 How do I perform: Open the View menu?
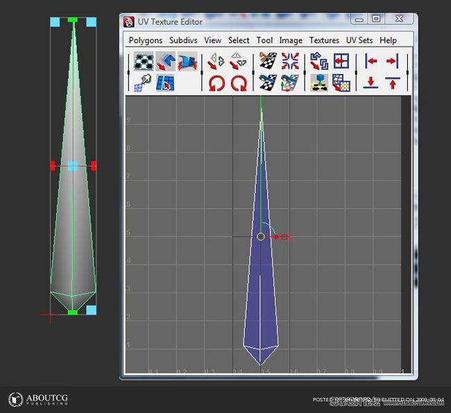tap(213, 40)
